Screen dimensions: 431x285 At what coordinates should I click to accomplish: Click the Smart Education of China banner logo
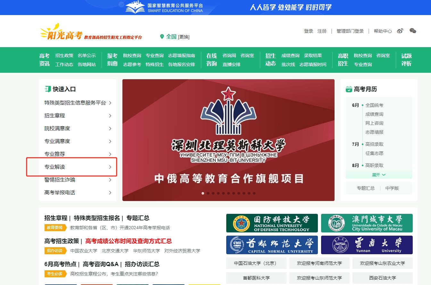(x=164, y=8)
